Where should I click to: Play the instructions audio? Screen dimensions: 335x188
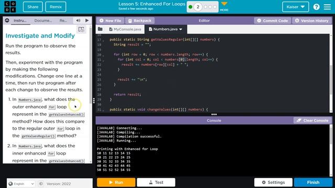(87, 20)
